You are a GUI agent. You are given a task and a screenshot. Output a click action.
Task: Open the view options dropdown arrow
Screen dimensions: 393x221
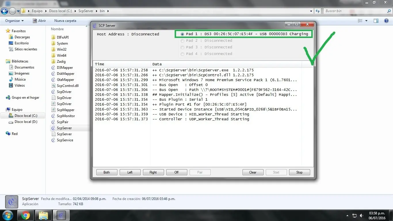tap(366, 21)
